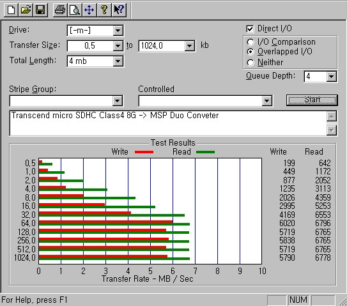Choose the Neither radio option
The image size is (347, 306).
(x=251, y=63)
